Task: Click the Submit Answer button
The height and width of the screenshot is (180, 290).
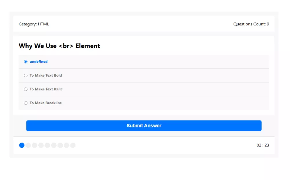Action: pyautogui.click(x=144, y=126)
